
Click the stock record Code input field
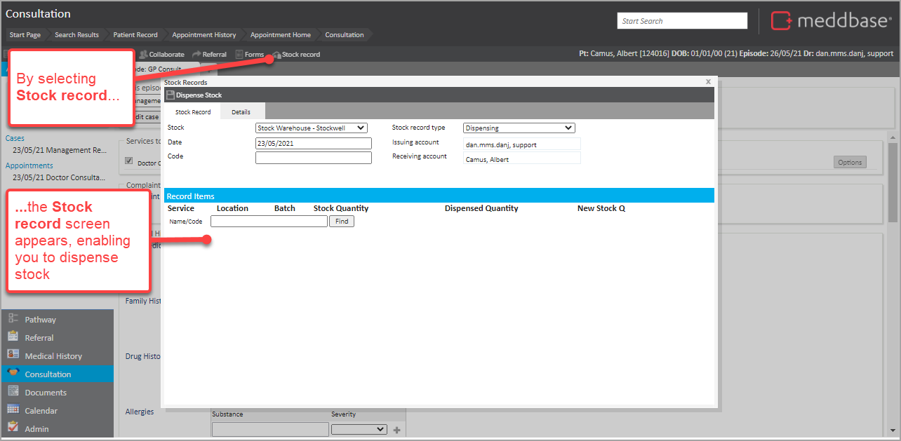pos(313,158)
